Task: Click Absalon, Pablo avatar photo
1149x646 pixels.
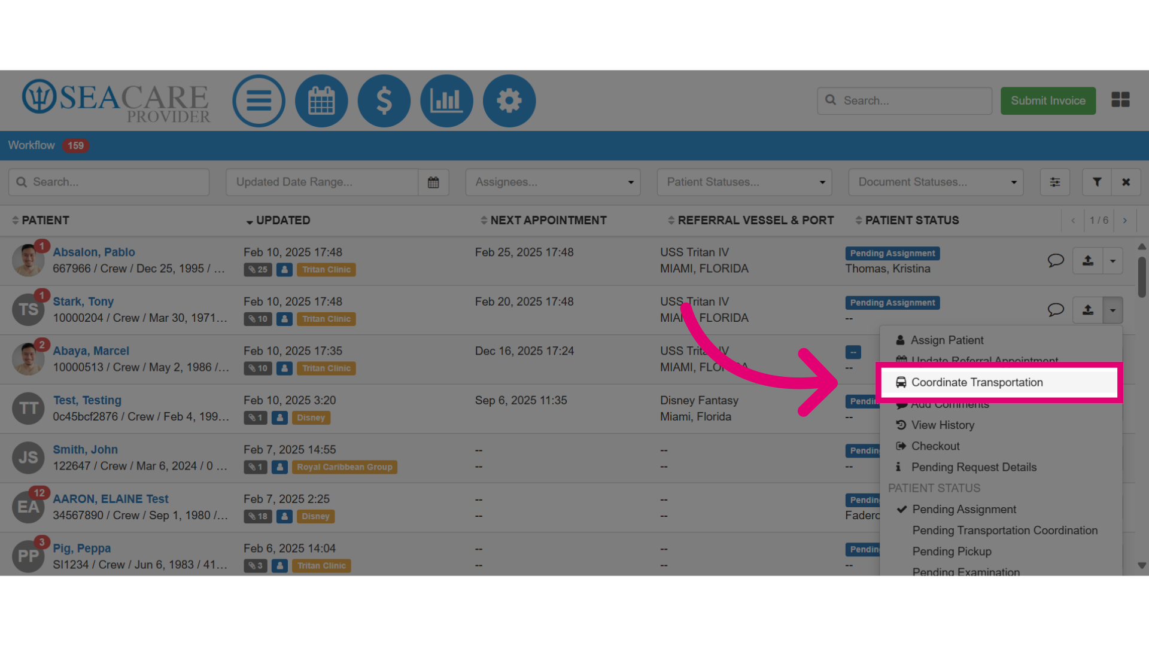Action: 28,260
